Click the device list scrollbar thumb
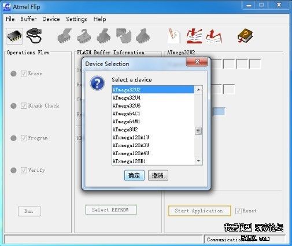 pos(198,131)
